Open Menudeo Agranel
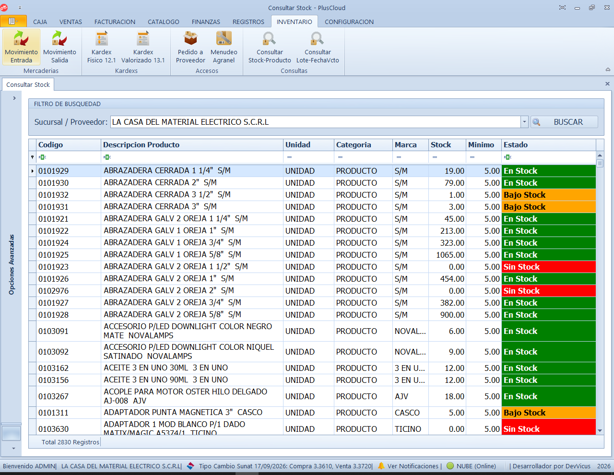 224,47
